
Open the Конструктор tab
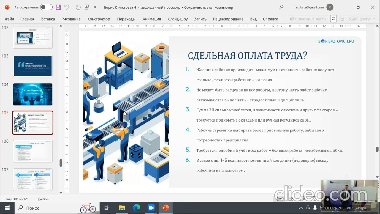[x=99, y=19]
